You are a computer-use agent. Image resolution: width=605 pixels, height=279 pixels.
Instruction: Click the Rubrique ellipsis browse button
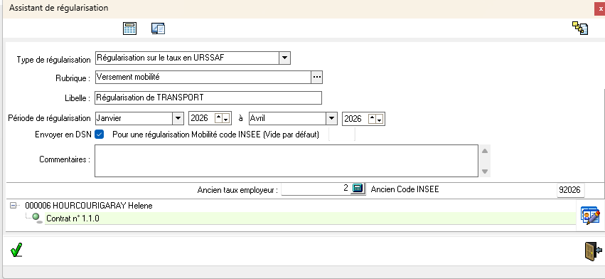[317, 78]
